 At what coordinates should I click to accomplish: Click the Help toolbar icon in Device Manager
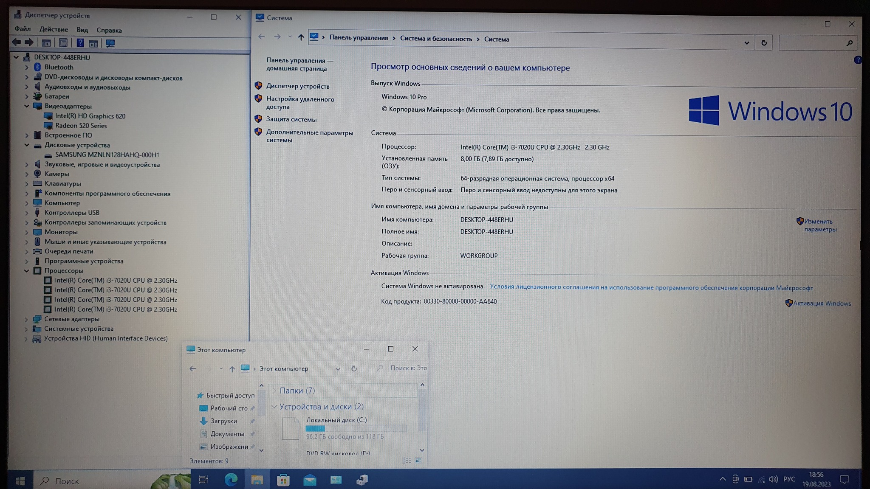[80, 43]
